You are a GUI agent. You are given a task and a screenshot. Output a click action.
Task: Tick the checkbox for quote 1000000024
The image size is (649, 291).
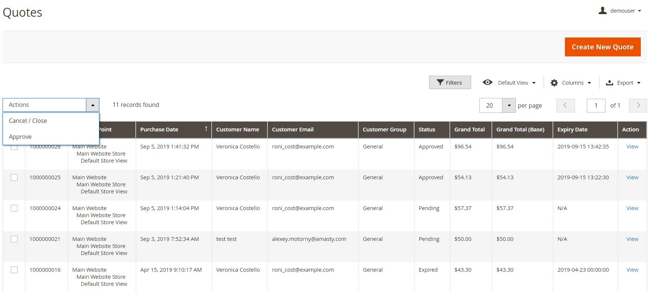14,208
